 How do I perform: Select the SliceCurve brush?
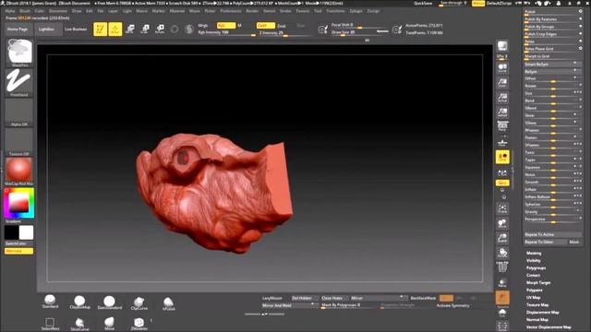(x=79, y=324)
